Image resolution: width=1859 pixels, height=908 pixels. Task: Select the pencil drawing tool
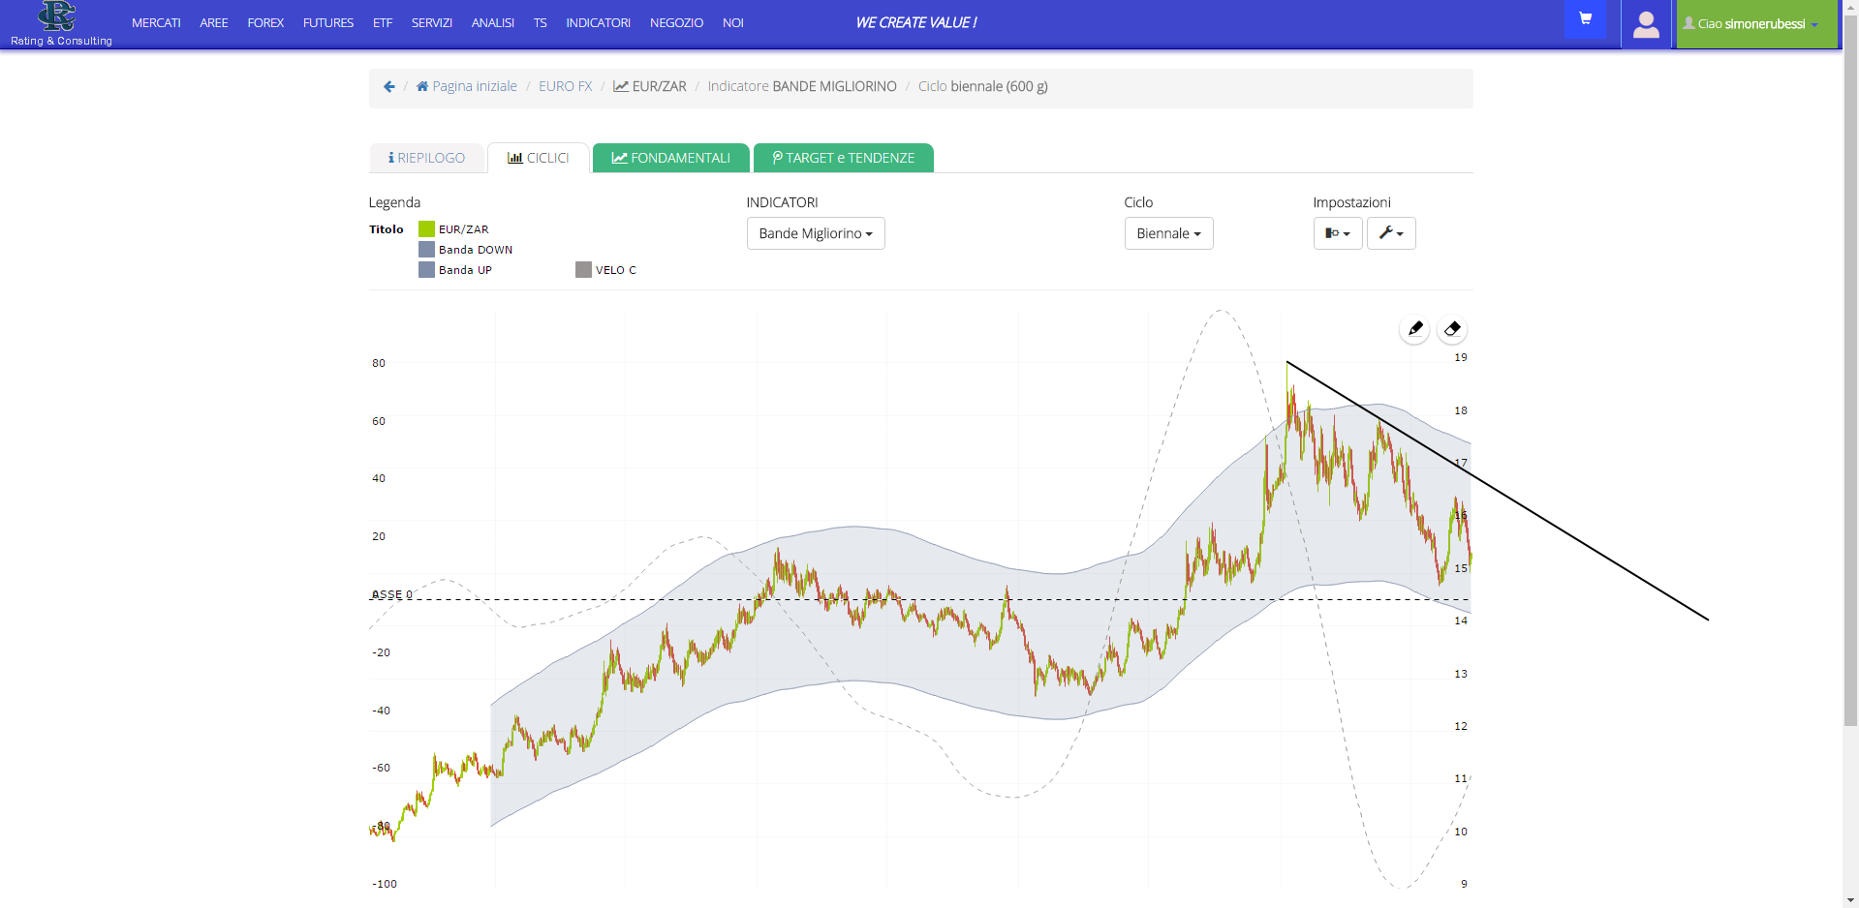(1414, 329)
